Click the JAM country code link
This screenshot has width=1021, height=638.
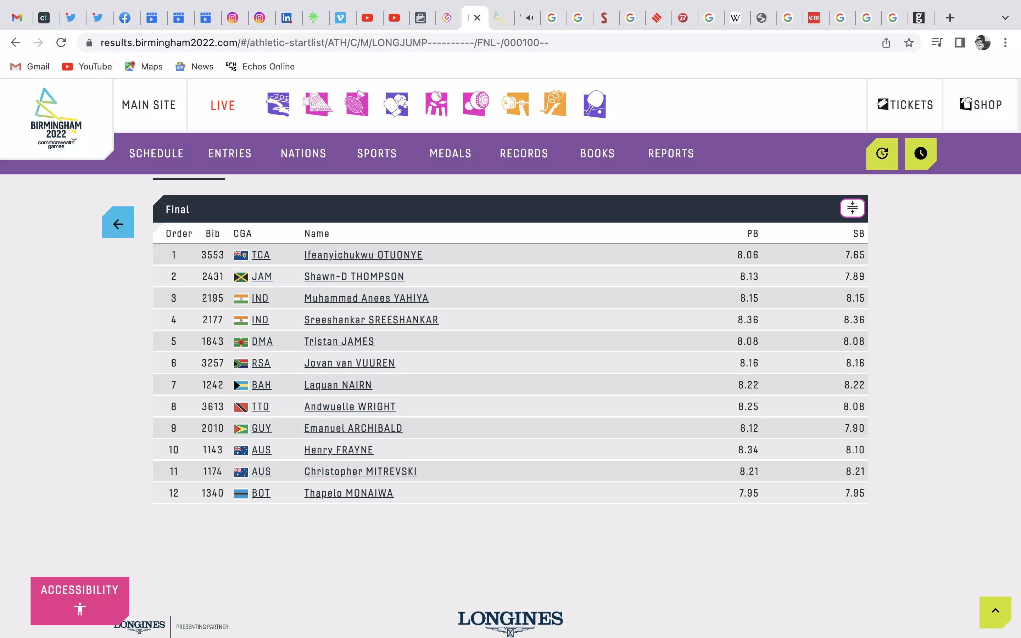[x=262, y=277]
